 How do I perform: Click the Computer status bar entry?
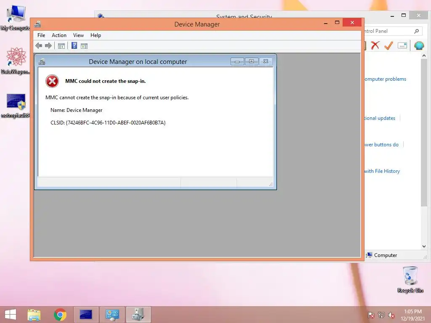pyautogui.click(x=382, y=255)
